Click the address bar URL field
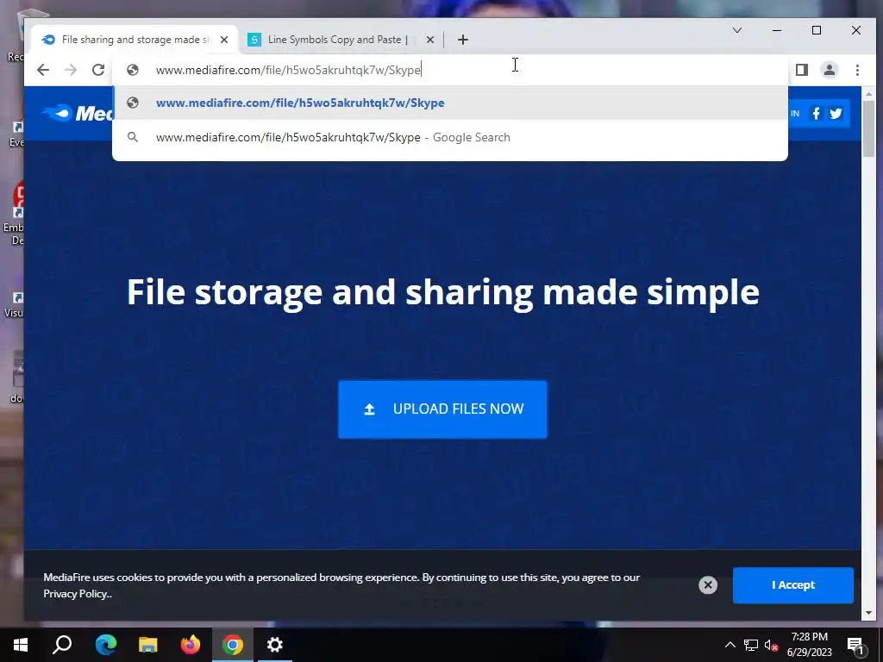The image size is (883, 662). (x=450, y=70)
